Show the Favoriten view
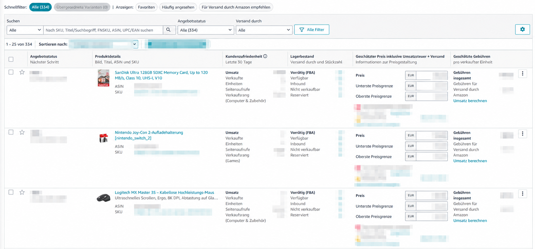Image resolution: width=535 pixels, height=249 pixels. (146, 7)
